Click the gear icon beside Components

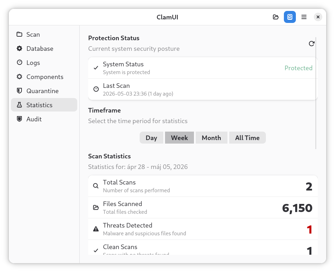19,77
